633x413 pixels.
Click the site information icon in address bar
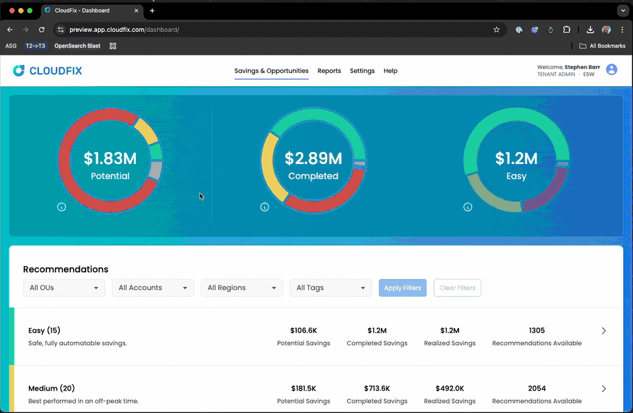[61, 30]
